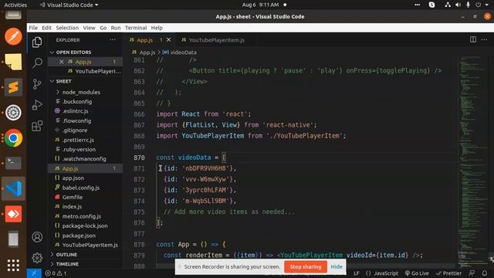Close the App.js editor tab
Image resolution: width=494 pixels, height=278 pixels.
pyautogui.click(x=168, y=40)
